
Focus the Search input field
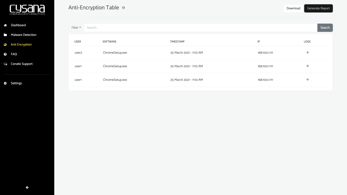[x=201, y=28]
